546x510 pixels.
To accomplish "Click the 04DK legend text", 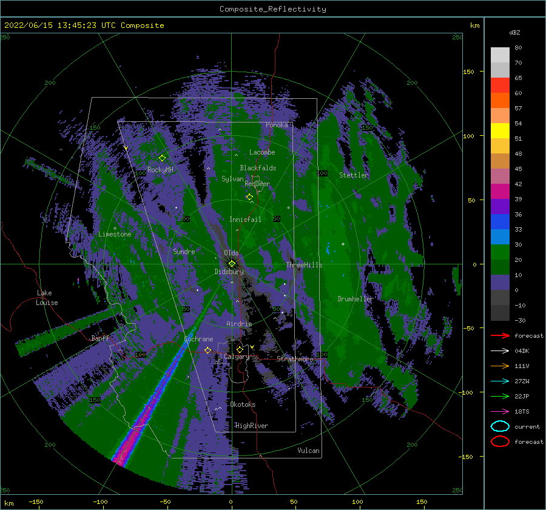I will 522,351.
